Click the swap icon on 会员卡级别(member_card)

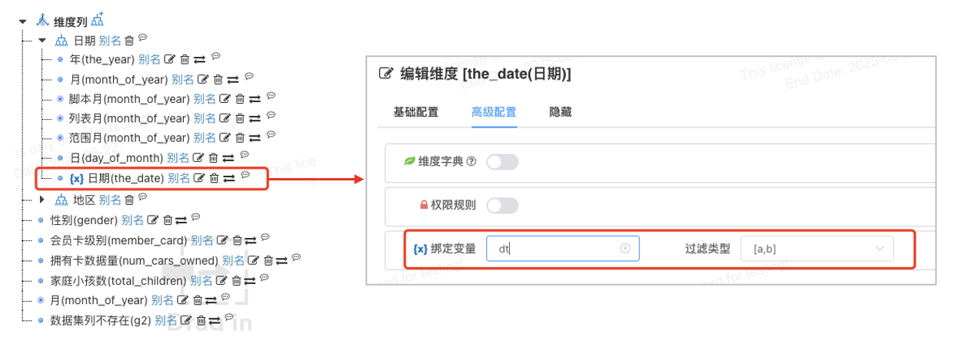(x=252, y=241)
